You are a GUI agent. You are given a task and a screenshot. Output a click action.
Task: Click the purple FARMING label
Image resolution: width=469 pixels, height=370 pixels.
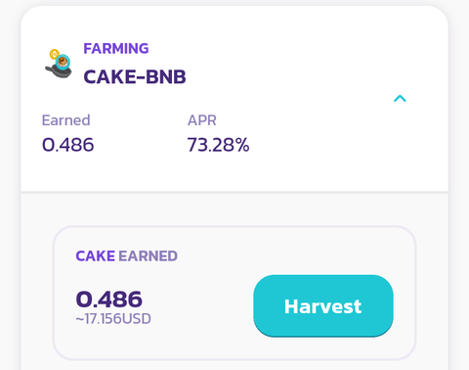116,49
